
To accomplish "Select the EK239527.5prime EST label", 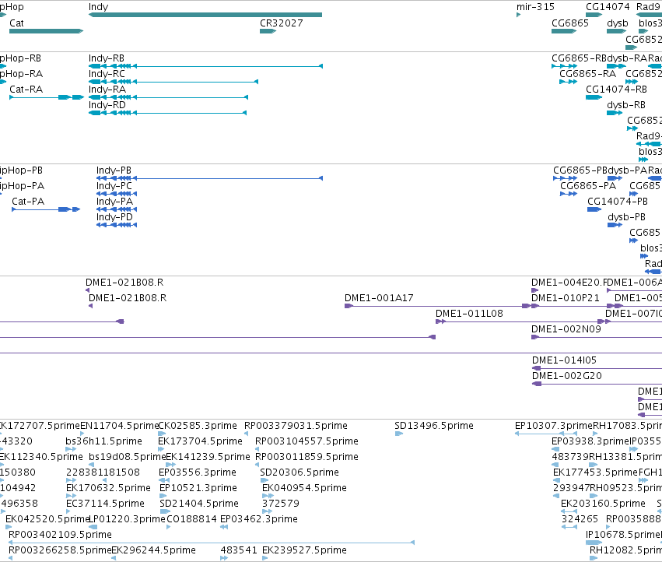I will (x=304, y=550).
